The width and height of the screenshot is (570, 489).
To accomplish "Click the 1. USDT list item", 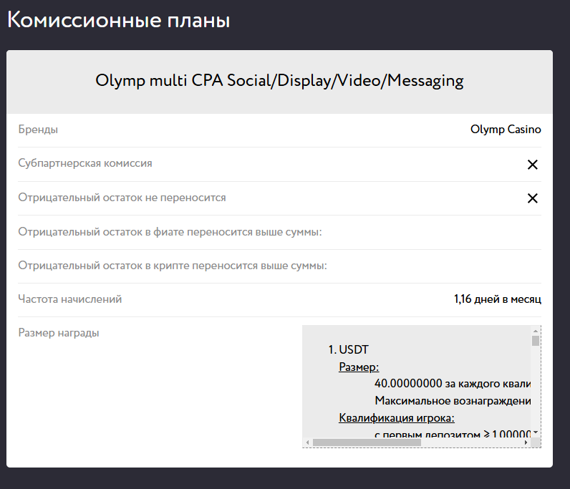I will (348, 350).
